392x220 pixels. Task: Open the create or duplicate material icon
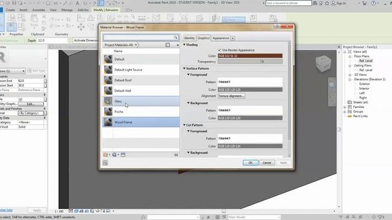point(106,155)
